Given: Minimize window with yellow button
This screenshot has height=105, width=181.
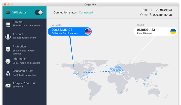Looking at the screenshot, I should pos(9,4).
